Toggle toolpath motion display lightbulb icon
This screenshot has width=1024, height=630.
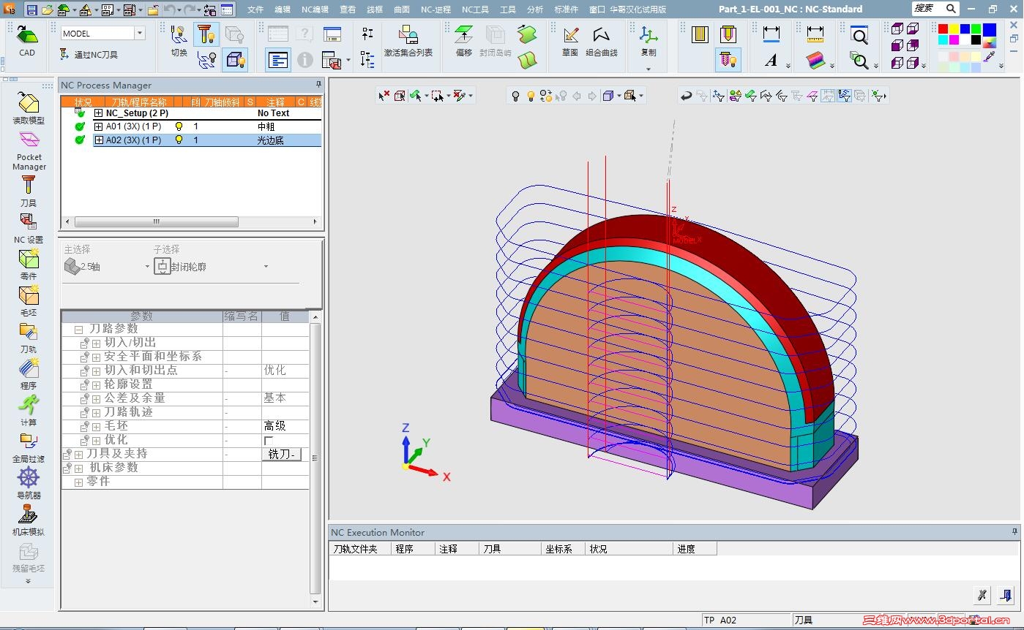[x=207, y=59]
